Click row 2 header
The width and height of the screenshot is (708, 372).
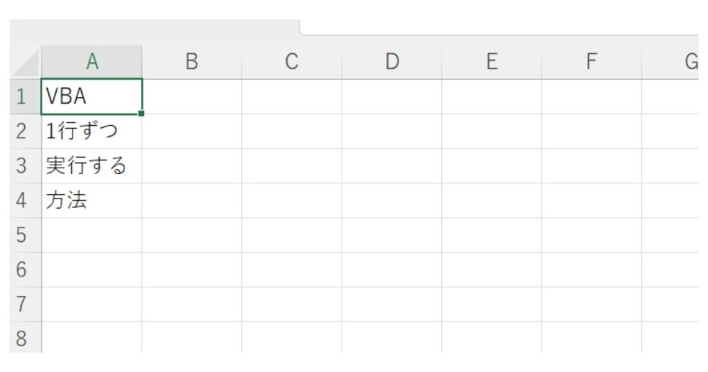pyautogui.click(x=21, y=131)
